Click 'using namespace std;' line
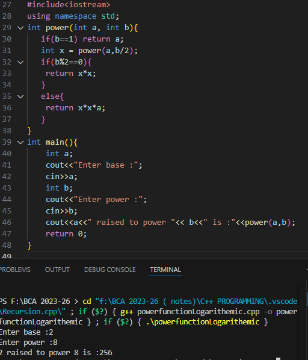Screen dimensions: 308x360 point(73,16)
